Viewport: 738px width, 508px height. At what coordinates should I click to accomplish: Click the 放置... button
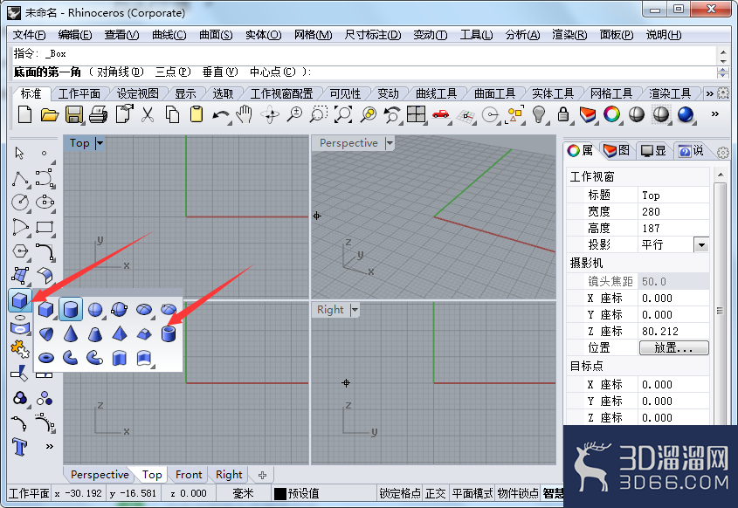click(673, 347)
